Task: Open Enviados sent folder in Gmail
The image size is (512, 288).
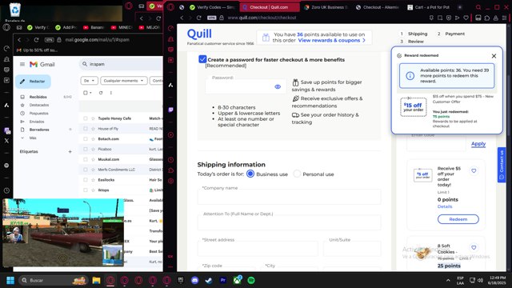Action: click(37, 122)
